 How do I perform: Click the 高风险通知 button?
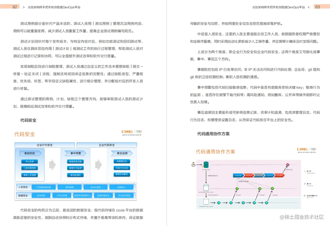pos(75,175)
